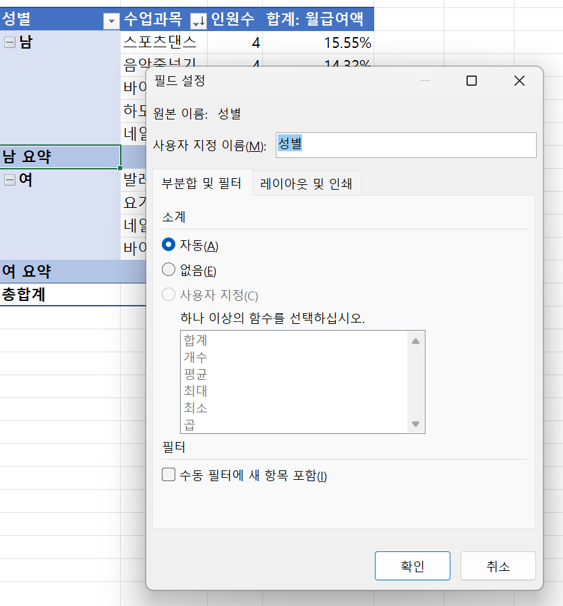Open the 수업과목 sort filter dropdown

pyautogui.click(x=198, y=22)
